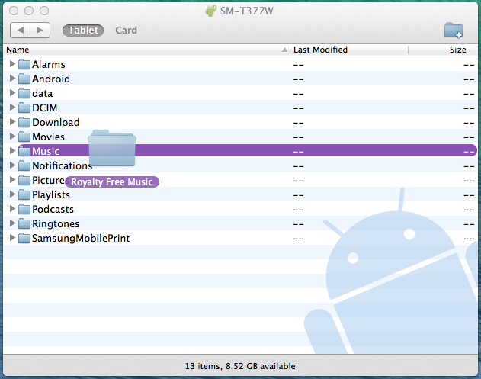Expand the Download folder triangle
Viewport: 481px width, 379px height.
[12, 122]
